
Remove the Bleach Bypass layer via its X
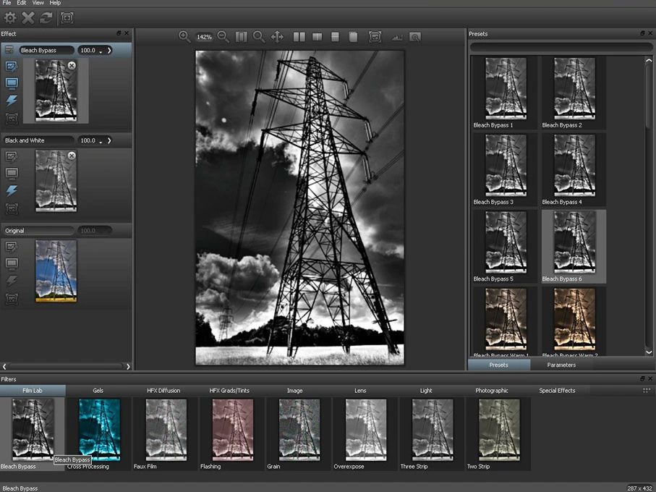tap(72, 66)
